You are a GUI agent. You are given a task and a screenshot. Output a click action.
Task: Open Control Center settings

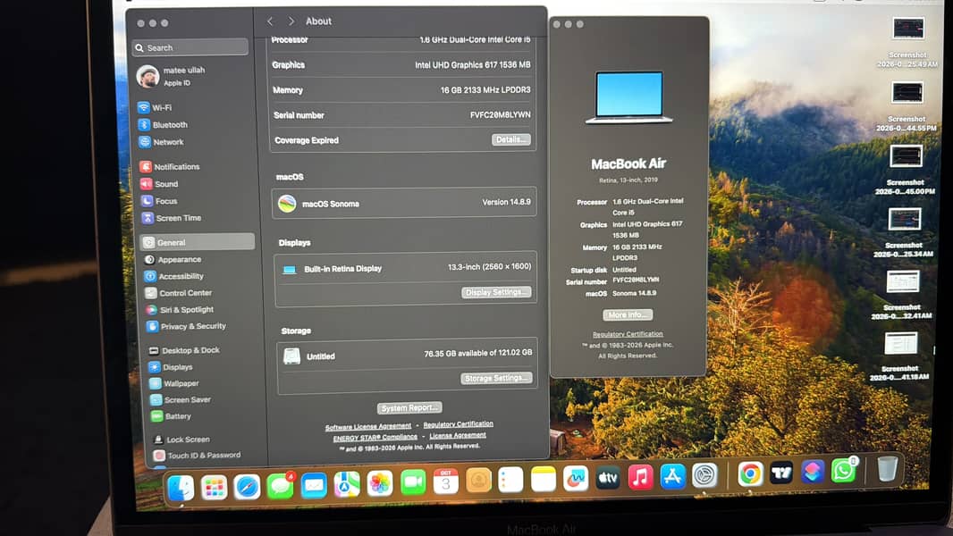coord(179,293)
